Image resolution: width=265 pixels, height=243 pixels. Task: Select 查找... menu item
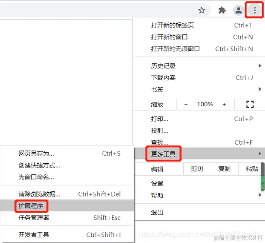[199, 142]
